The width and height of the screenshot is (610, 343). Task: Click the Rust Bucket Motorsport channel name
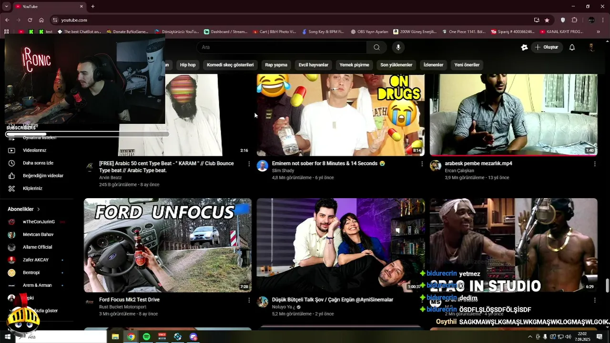(x=122, y=307)
